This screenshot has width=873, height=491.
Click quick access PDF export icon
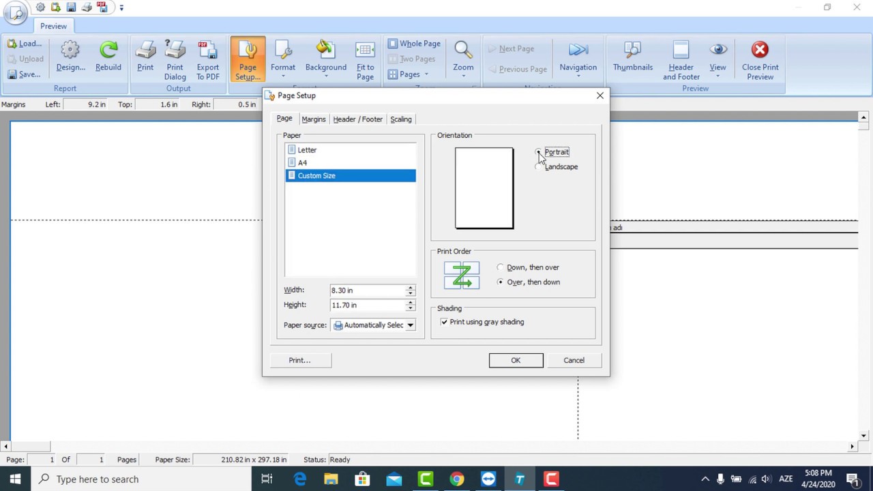(103, 8)
